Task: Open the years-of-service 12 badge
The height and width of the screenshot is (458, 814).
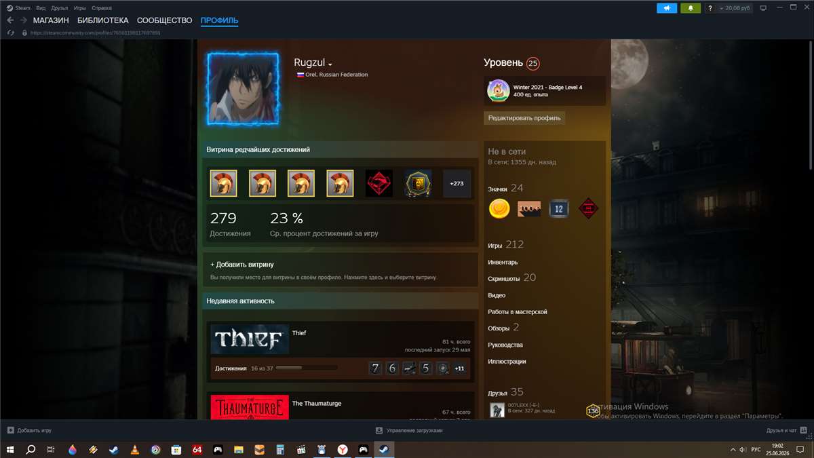Action: [559, 208]
